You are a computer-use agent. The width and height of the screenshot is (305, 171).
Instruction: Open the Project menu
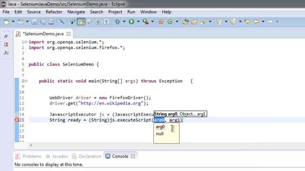[x=115, y=12]
